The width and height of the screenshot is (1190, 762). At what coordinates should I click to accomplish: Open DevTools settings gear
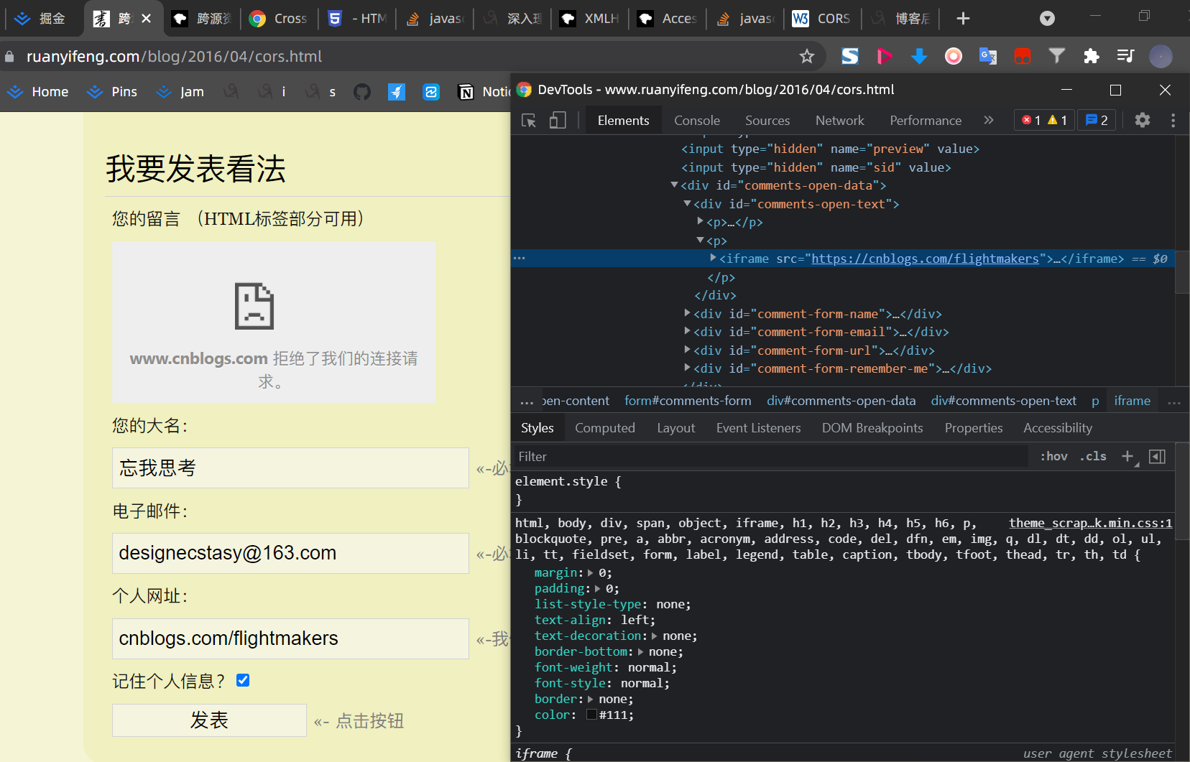click(1143, 120)
